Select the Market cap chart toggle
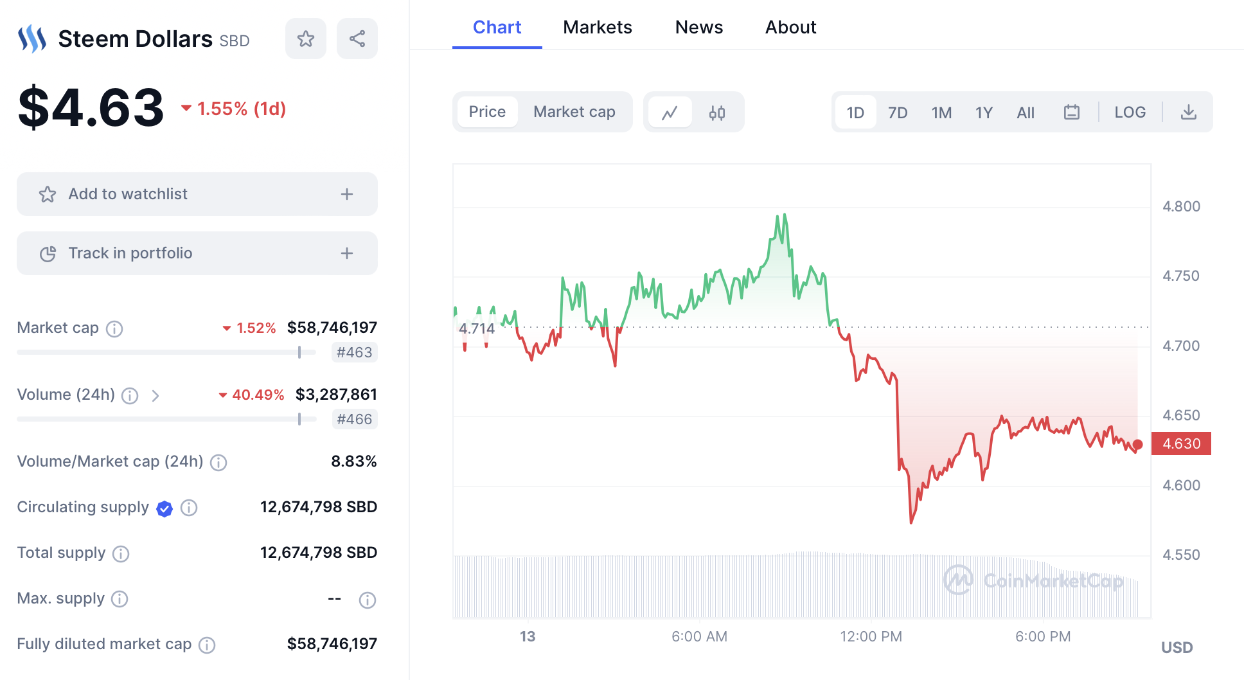 pos(574,112)
